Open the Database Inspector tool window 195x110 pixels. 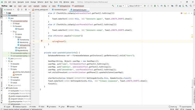20,107
